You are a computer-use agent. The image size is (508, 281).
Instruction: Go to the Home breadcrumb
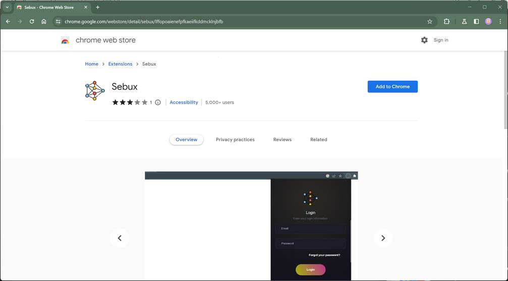pos(92,64)
